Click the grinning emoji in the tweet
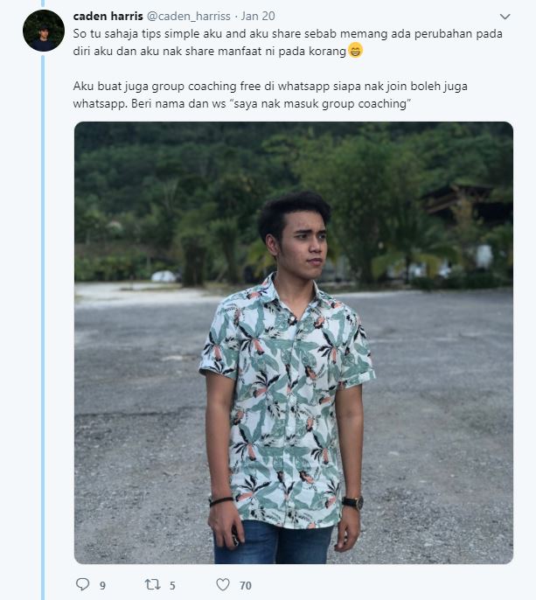Viewport: 536px width, 600px height. pyautogui.click(x=355, y=50)
